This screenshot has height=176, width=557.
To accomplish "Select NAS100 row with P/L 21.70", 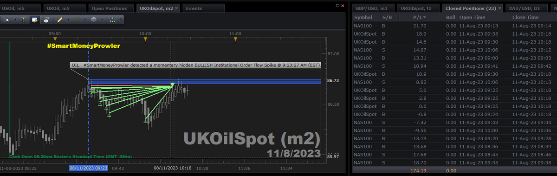I will coord(454,26).
